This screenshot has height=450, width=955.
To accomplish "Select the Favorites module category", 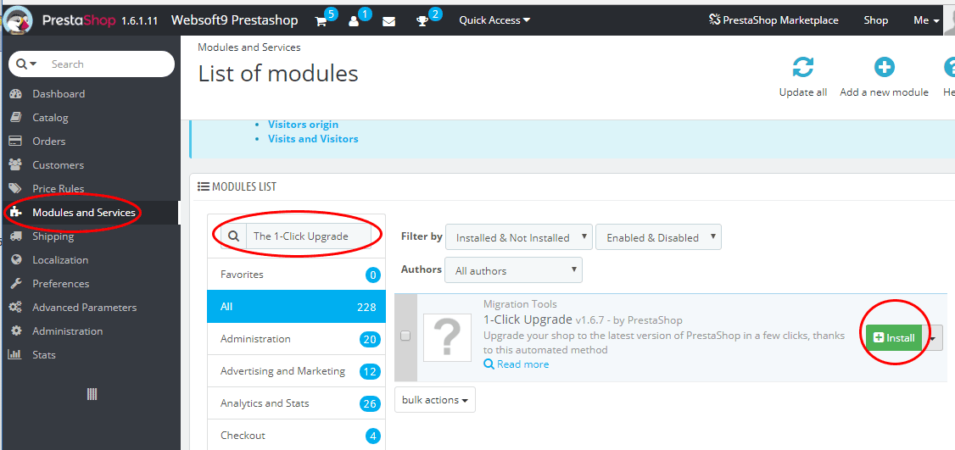I will (296, 275).
